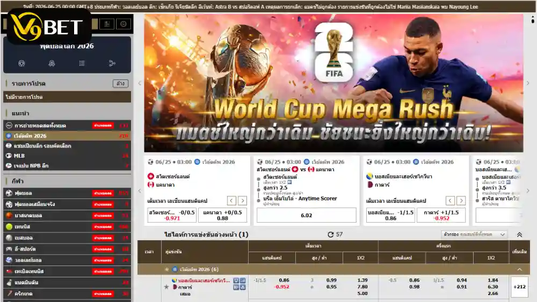Bet Qatar +1/1.5 at -0.952 in card

tap(441, 215)
